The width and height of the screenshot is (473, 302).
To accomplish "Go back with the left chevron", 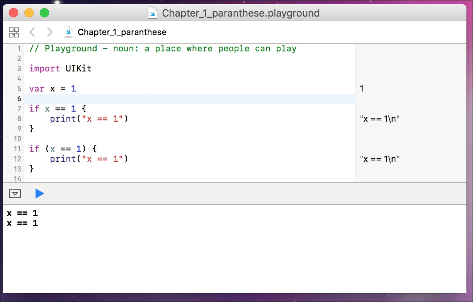I will pos(32,32).
